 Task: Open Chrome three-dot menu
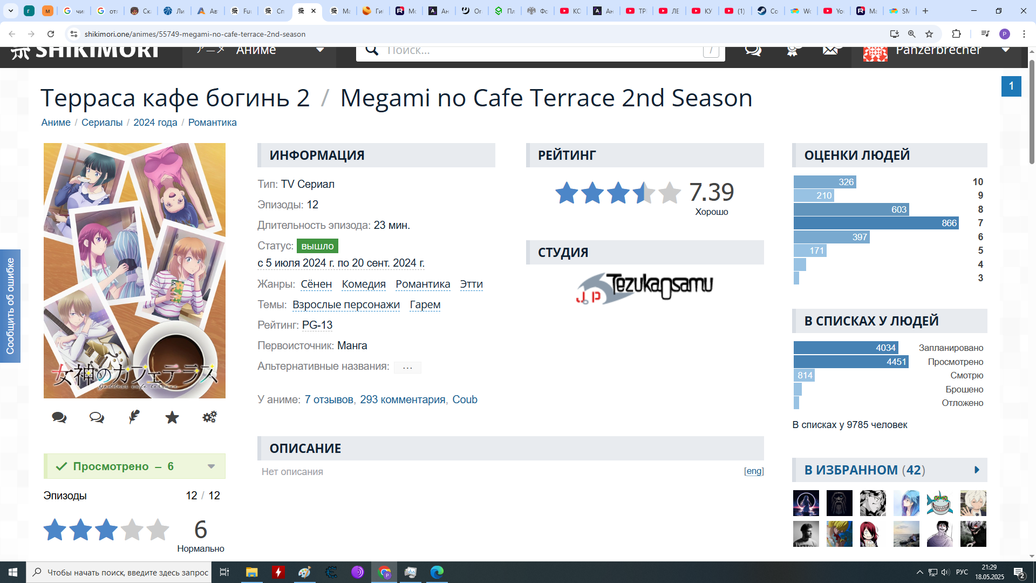[x=1024, y=34]
